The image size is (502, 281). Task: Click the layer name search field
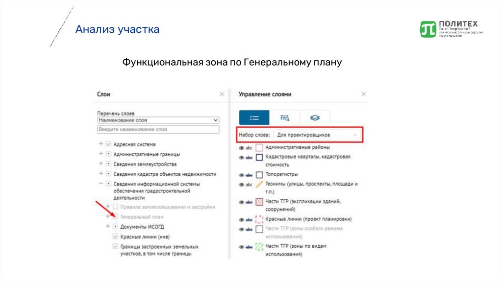click(158, 129)
